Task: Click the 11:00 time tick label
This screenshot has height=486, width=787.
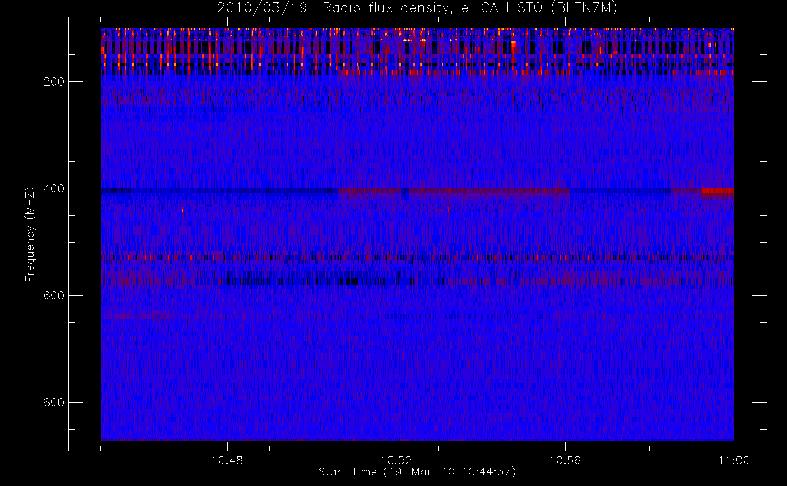Action: tap(734, 460)
